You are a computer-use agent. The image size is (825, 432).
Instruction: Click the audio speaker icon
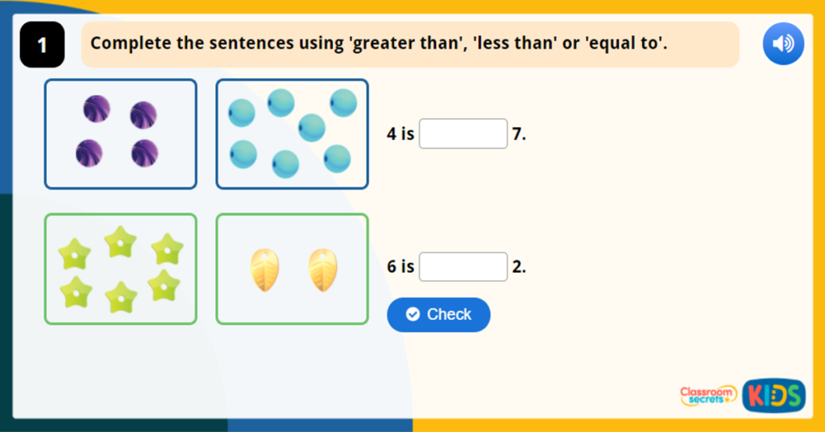point(783,44)
